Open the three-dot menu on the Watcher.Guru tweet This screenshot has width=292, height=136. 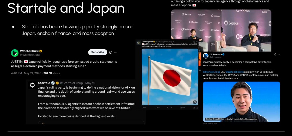[116, 52]
